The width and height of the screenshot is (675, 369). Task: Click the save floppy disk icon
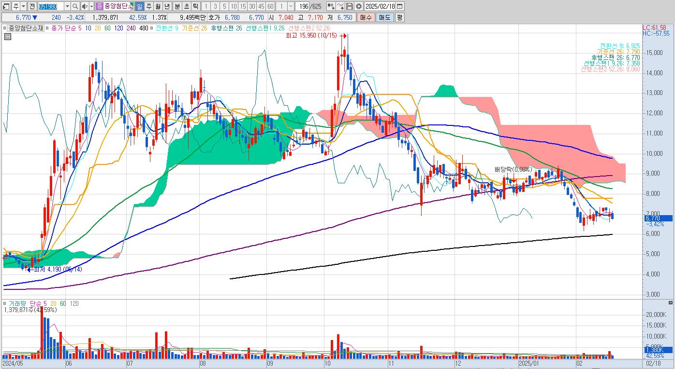pyautogui.click(x=350, y=6)
